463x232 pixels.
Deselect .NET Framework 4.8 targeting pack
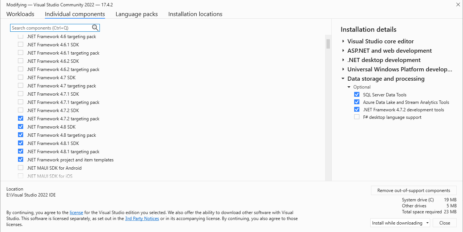(x=21, y=135)
